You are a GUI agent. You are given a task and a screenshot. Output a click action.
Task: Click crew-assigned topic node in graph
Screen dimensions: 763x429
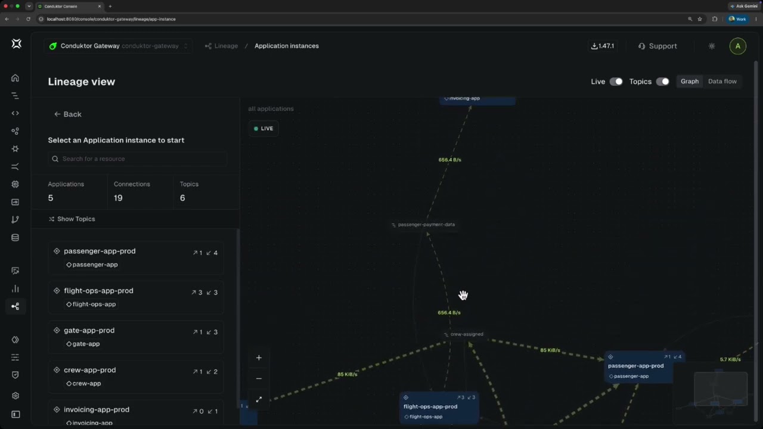click(463, 334)
